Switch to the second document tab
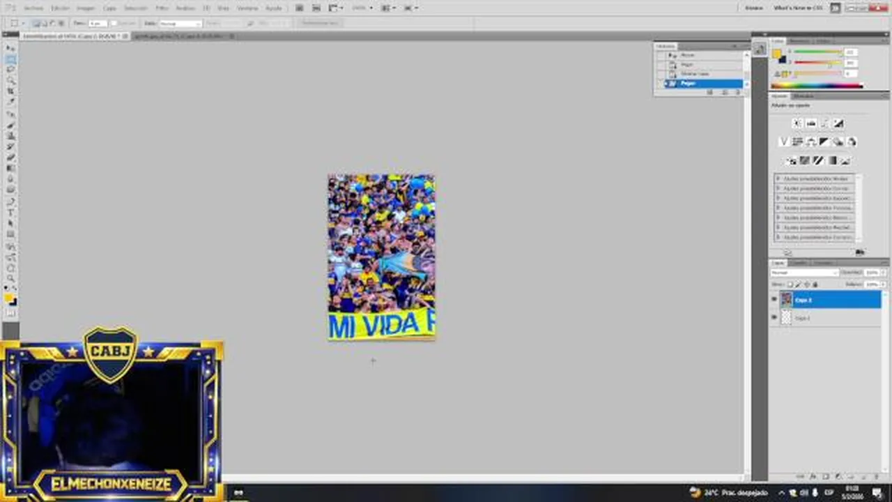The image size is (892, 502). [183, 36]
